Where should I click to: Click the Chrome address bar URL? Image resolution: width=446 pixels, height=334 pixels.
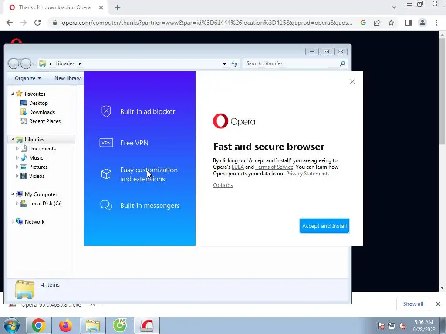pos(207,23)
